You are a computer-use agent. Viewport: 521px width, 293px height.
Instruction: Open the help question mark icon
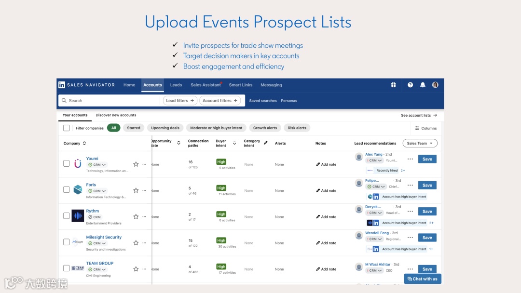click(411, 85)
